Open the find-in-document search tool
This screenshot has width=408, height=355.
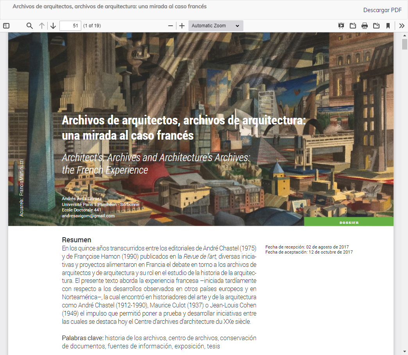[x=30, y=26]
